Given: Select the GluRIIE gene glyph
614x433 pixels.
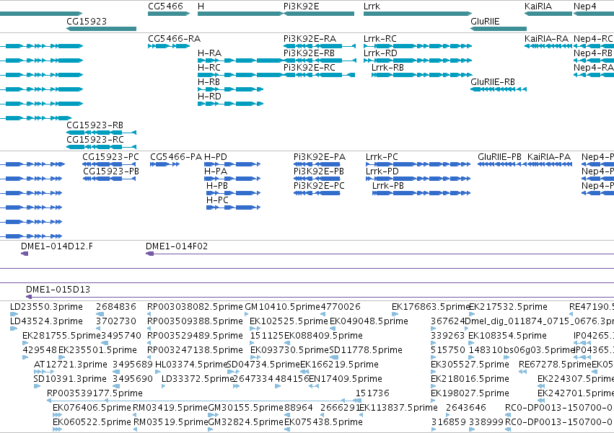Looking at the screenshot, I should click(x=499, y=29).
